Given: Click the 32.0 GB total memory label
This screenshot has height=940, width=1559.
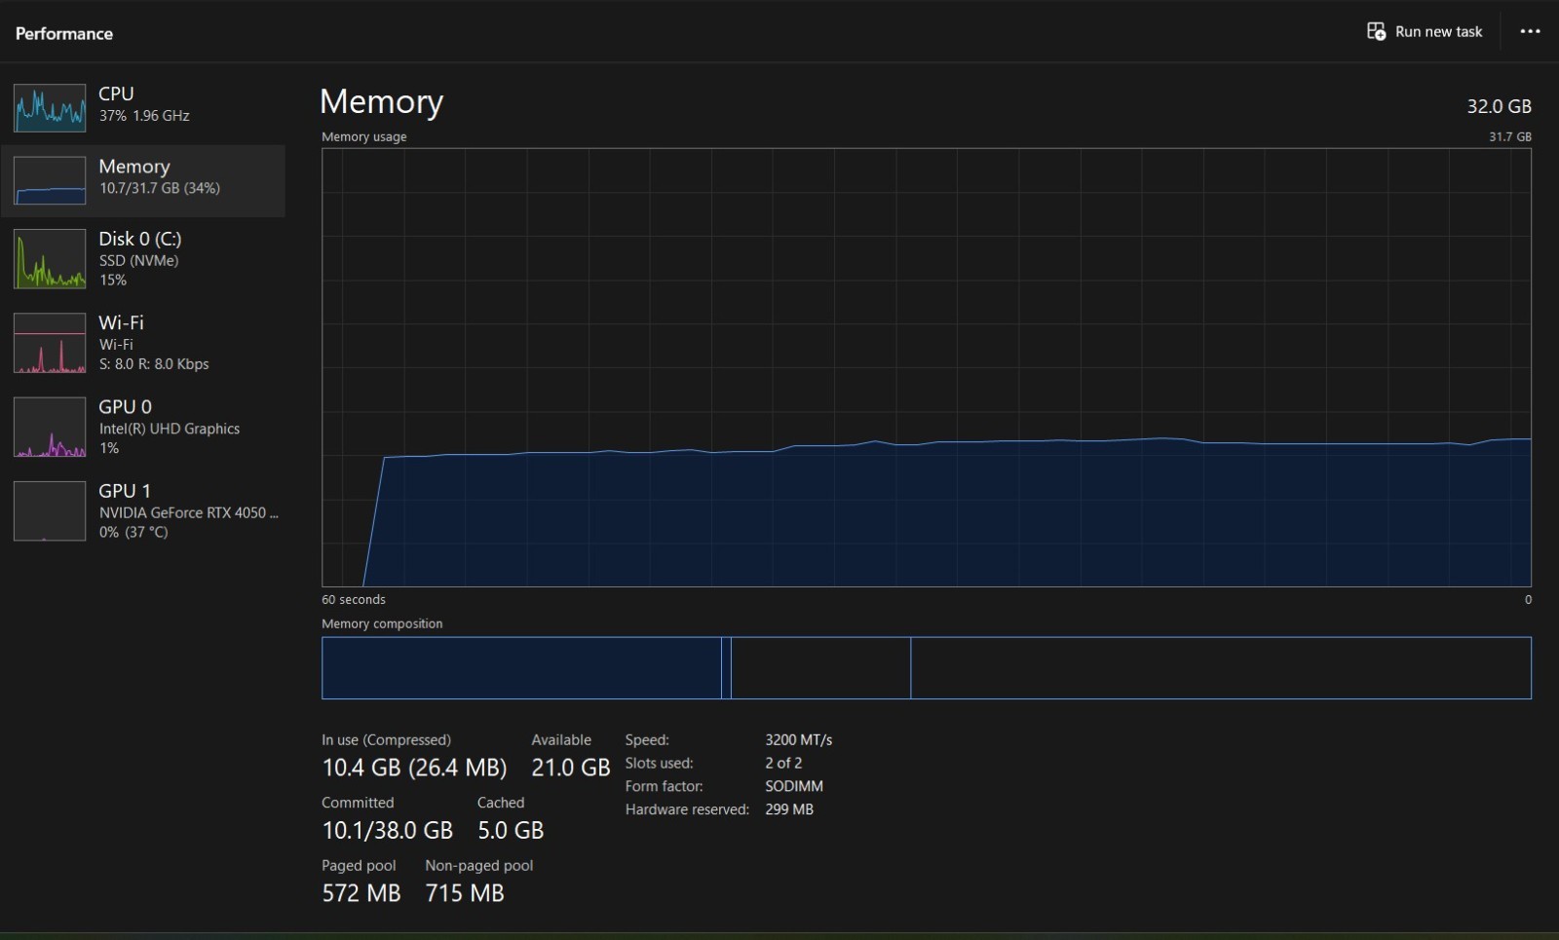Looking at the screenshot, I should pyautogui.click(x=1499, y=106).
